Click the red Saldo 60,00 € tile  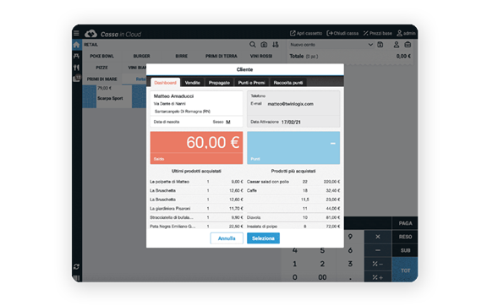click(197, 148)
